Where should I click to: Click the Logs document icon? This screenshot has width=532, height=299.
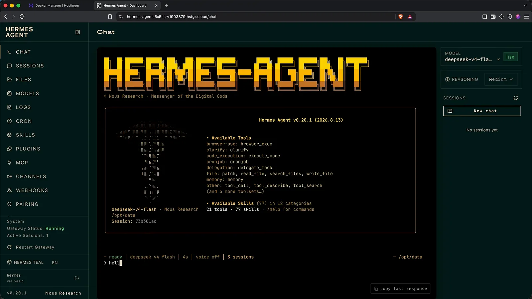[x=9, y=107]
